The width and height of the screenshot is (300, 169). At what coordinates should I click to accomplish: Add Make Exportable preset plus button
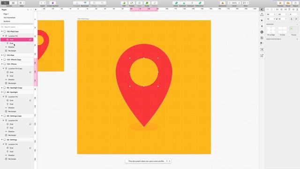click(x=297, y=39)
